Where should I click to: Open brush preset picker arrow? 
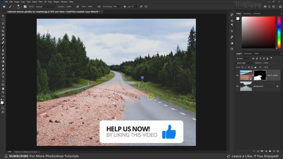[x=21, y=7]
